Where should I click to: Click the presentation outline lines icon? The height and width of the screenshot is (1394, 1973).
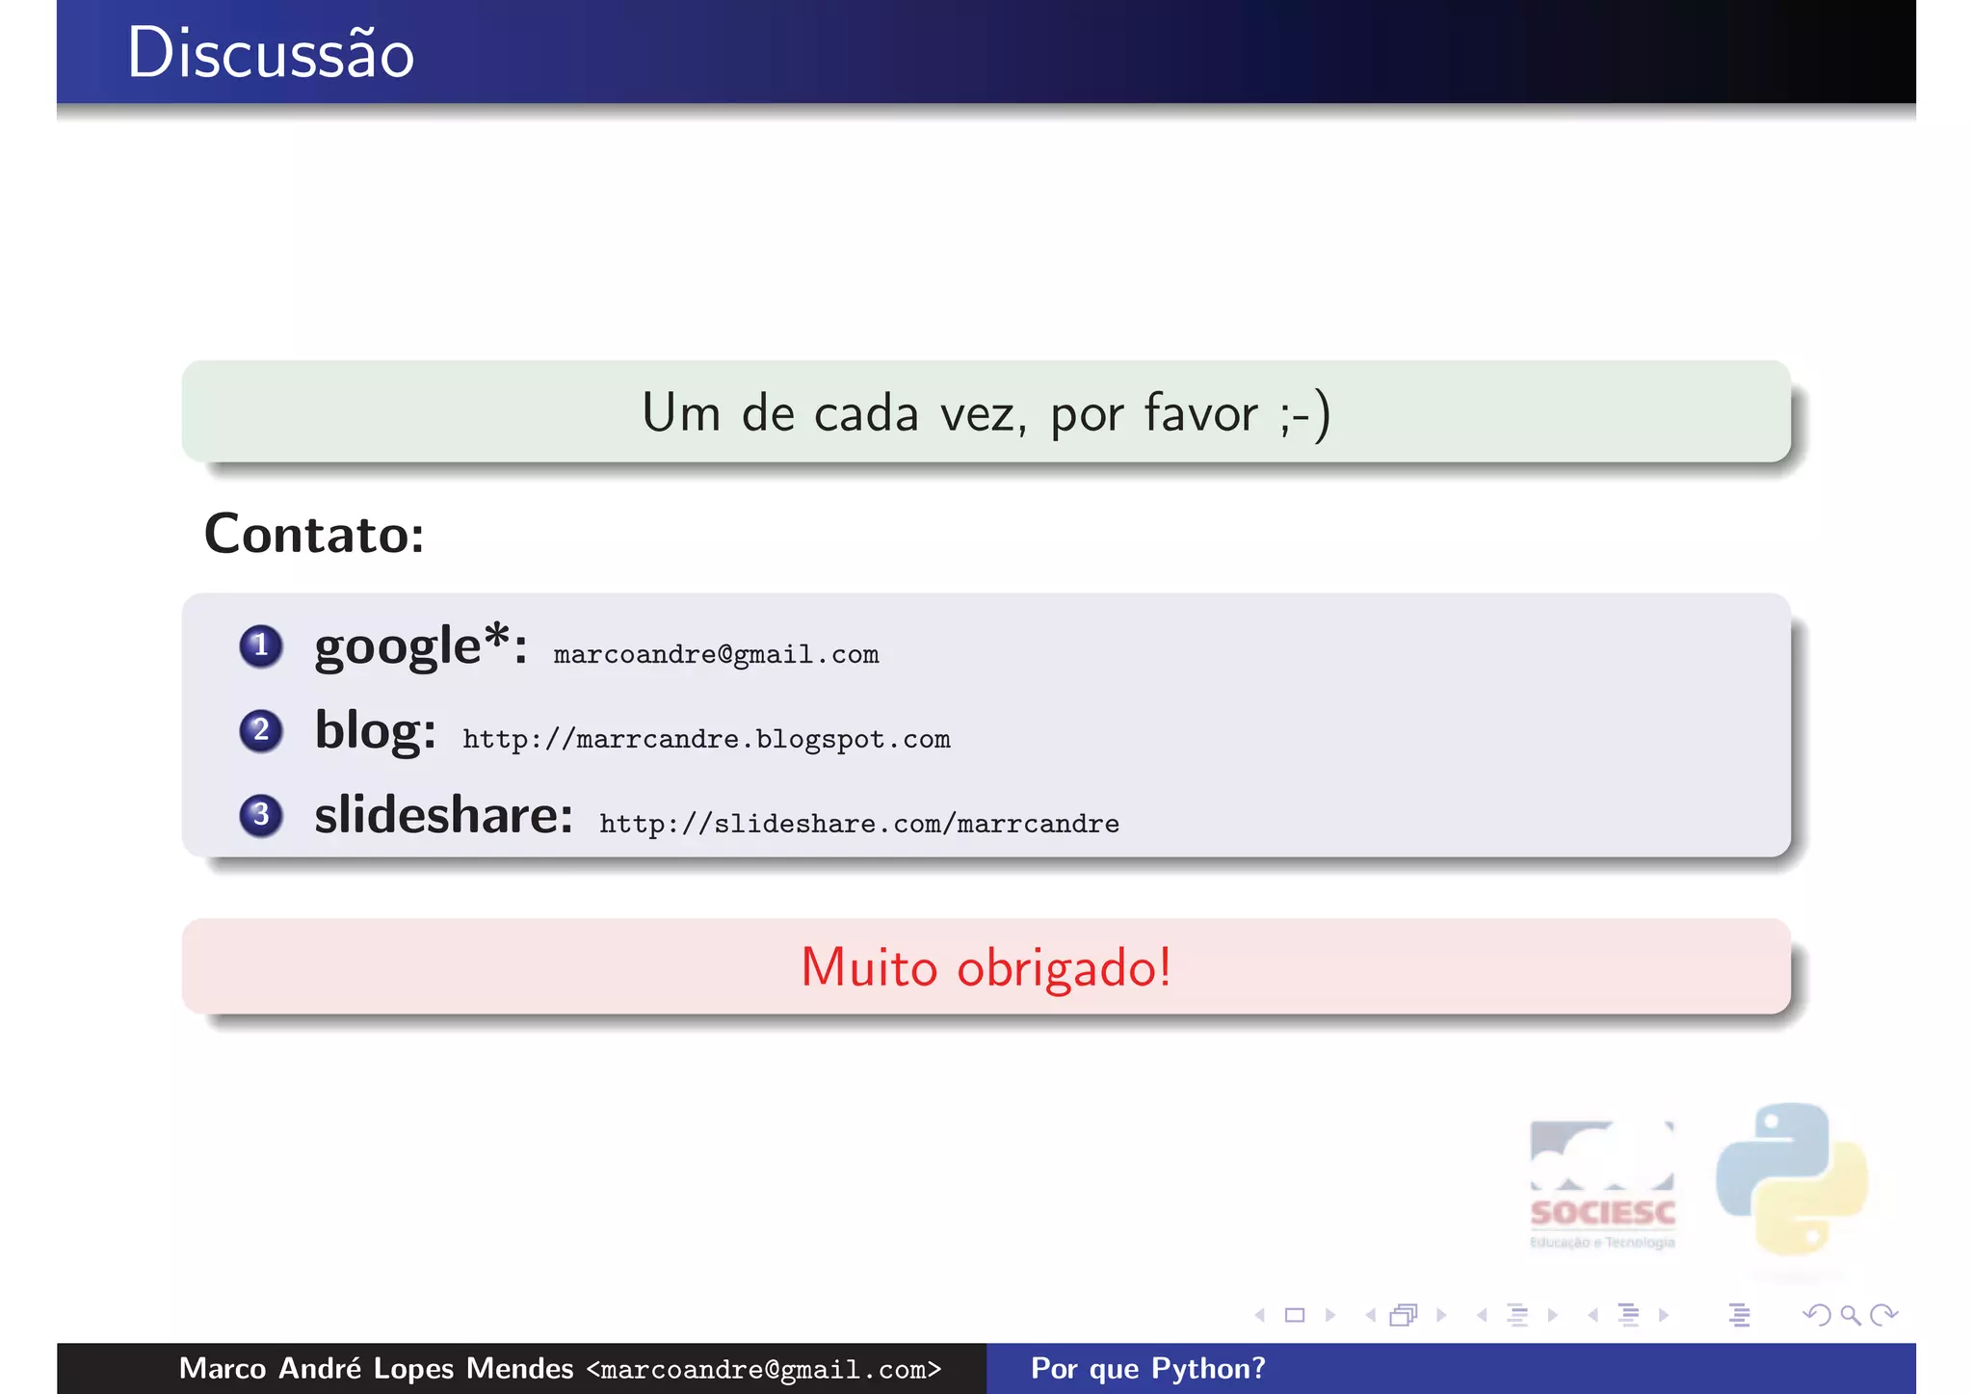pyautogui.click(x=1739, y=1315)
